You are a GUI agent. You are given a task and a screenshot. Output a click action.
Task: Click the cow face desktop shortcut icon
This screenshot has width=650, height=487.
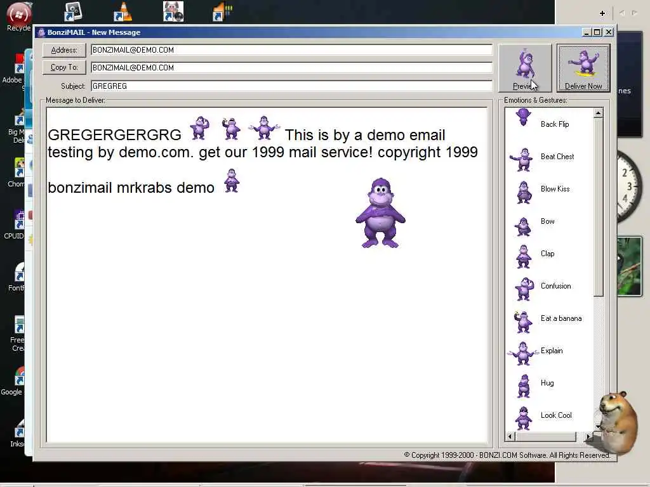[173, 11]
